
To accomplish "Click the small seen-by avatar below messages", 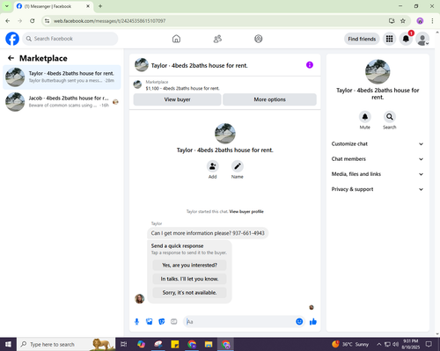I will [312, 307].
